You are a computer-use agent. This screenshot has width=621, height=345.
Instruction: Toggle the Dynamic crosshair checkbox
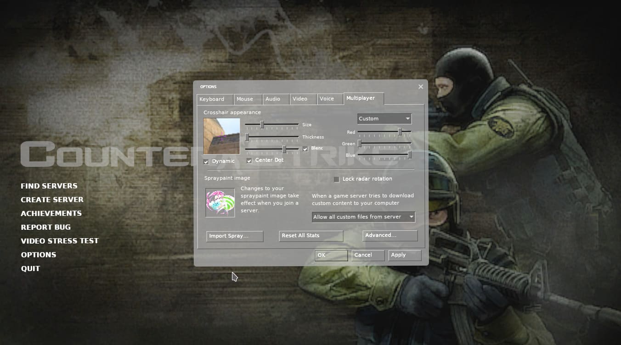coord(206,161)
